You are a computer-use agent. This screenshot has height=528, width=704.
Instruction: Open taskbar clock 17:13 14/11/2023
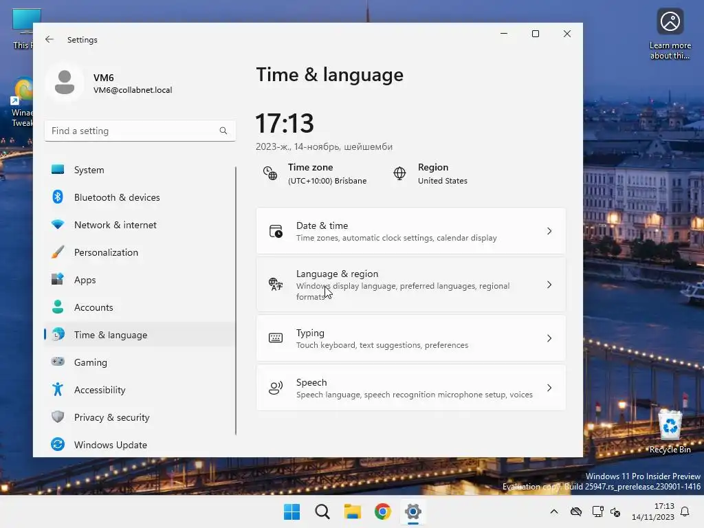[653, 511]
